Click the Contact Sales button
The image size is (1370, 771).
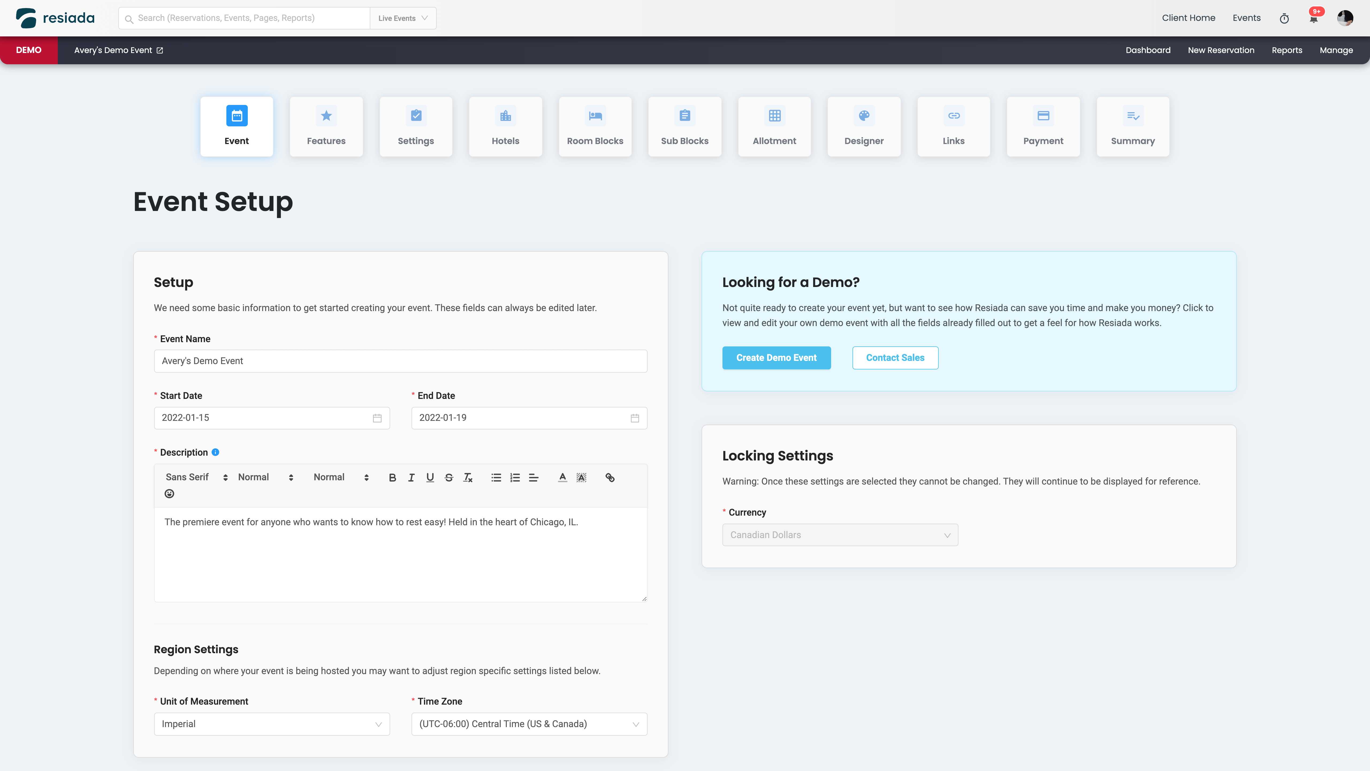tap(895, 358)
